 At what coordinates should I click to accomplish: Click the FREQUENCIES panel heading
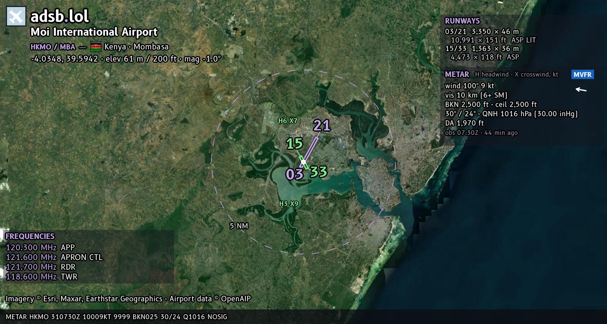[x=30, y=237]
